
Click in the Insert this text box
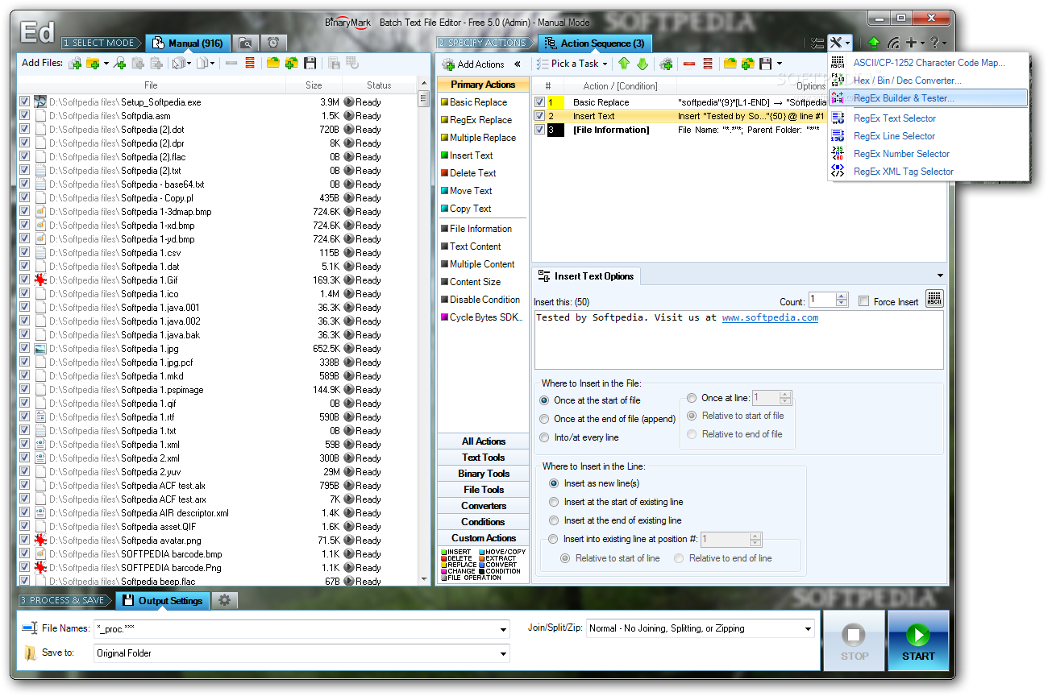coord(738,340)
